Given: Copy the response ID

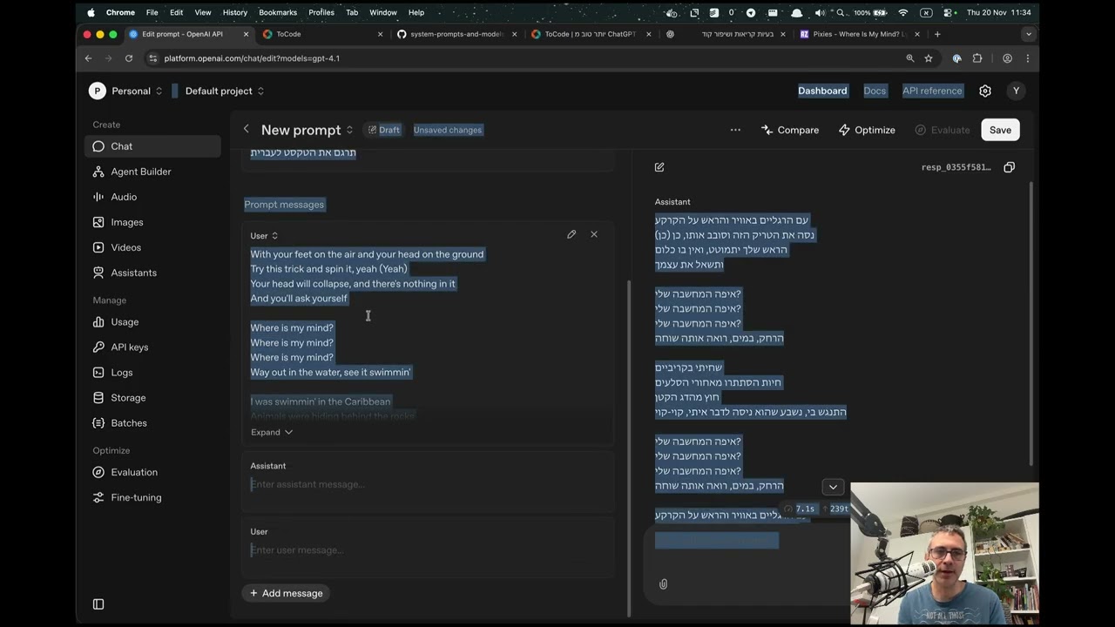Looking at the screenshot, I should pyautogui.click(x=1009, y=167).
